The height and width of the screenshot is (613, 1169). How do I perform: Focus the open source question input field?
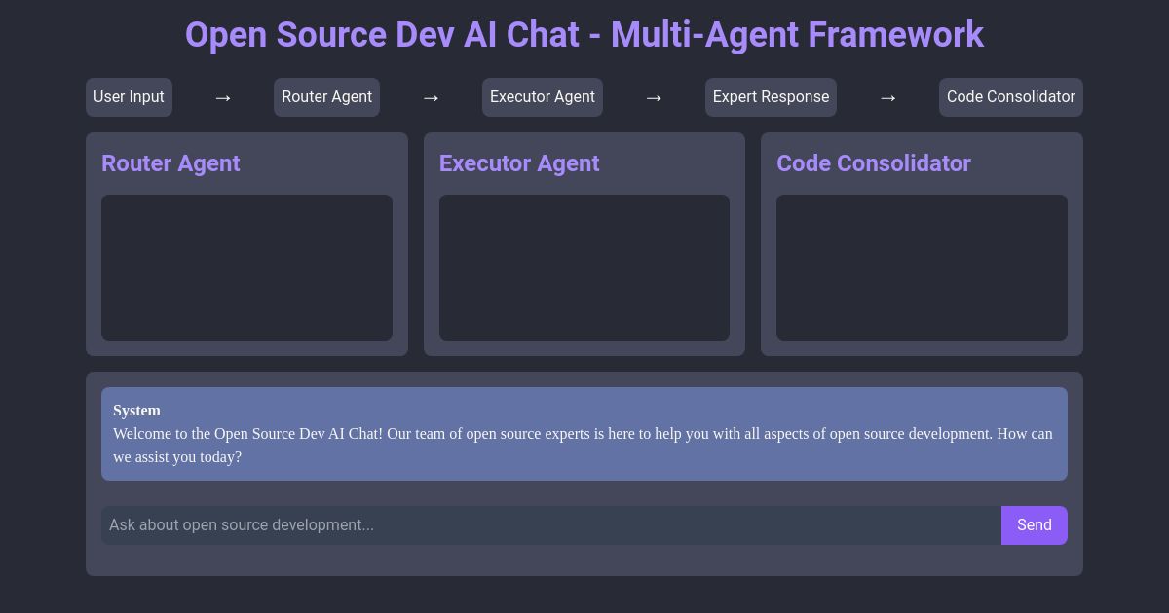pyautogui.click(x=551, y=525)
